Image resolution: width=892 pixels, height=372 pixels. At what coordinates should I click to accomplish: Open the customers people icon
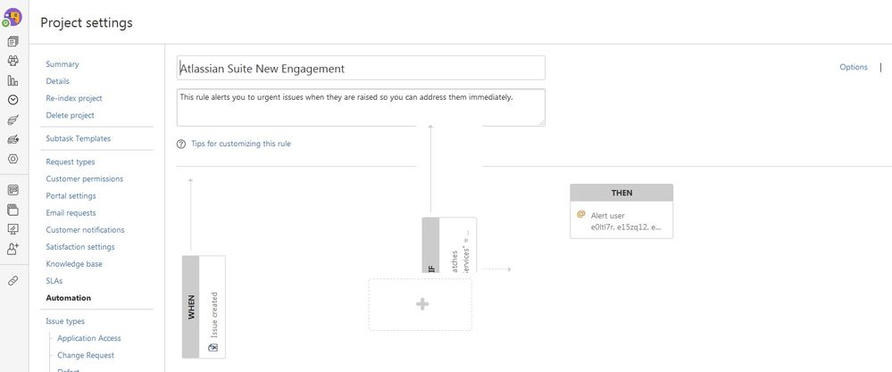pyautogui.click(x=13, y=61)
